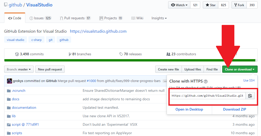Switch to the Code tab
The image size is (261, 136).
tap(15, 18)
